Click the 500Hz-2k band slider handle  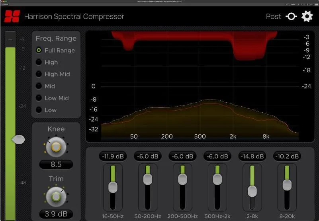pos(217,179)
